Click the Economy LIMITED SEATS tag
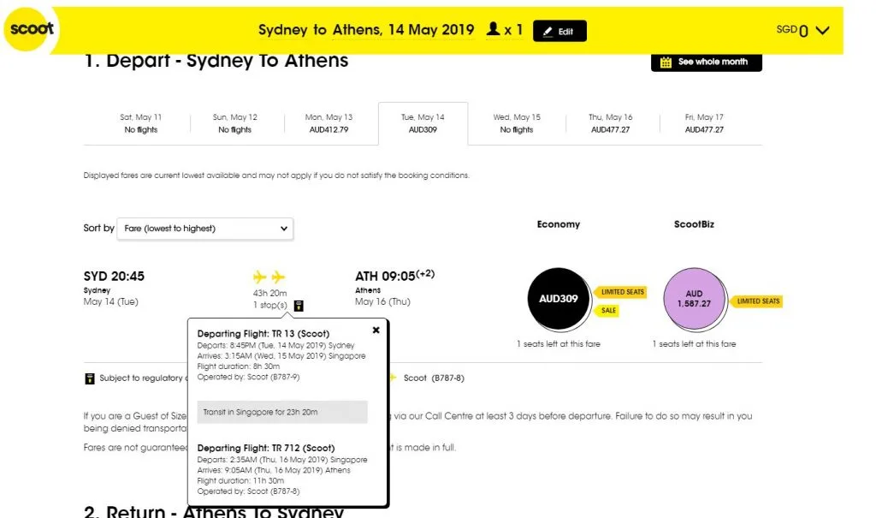Viewport: 876px width, 518px height. (x=622, y=292)
